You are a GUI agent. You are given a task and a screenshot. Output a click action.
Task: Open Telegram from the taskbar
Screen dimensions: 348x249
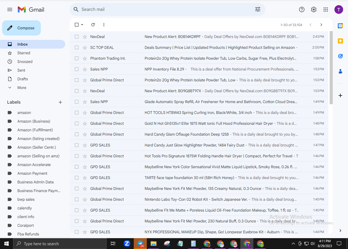pos(140,244)
